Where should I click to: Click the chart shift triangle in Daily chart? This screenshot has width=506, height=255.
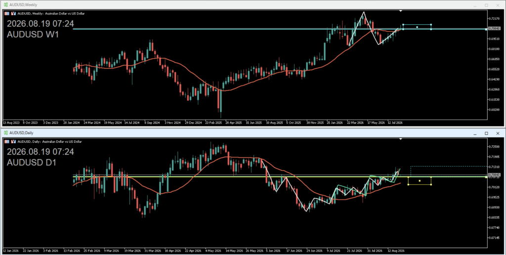tap(401, 139)
